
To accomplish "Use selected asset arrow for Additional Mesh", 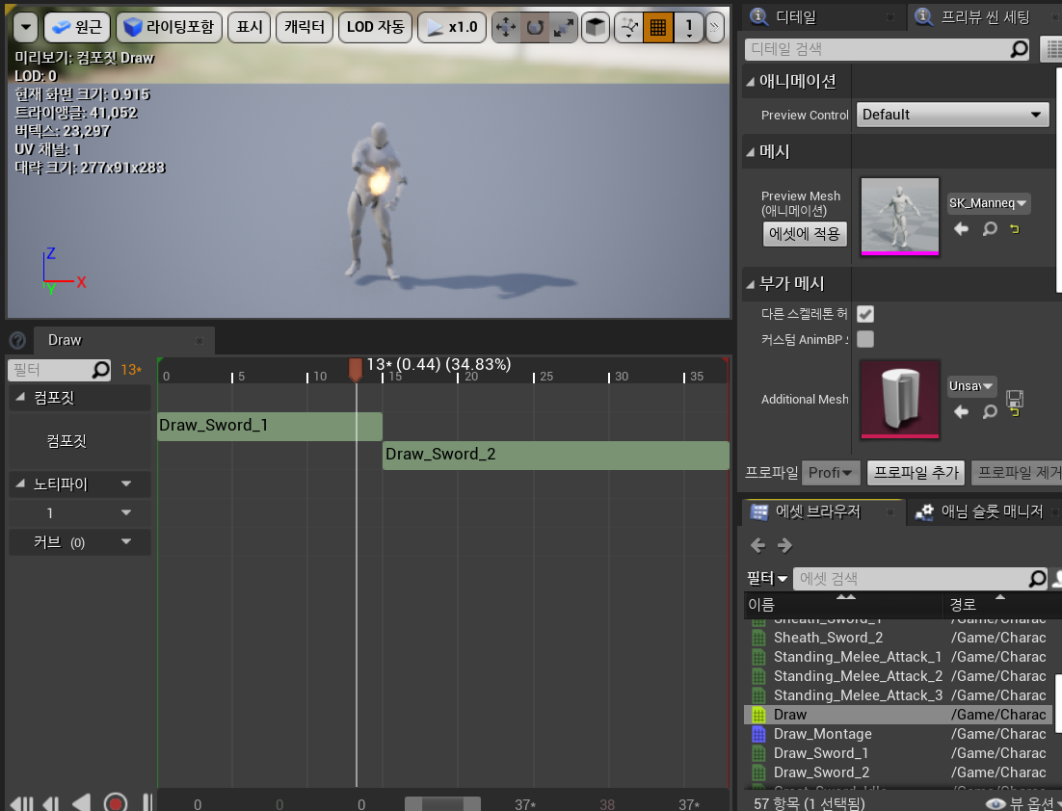I will click(x=961, y=411).
